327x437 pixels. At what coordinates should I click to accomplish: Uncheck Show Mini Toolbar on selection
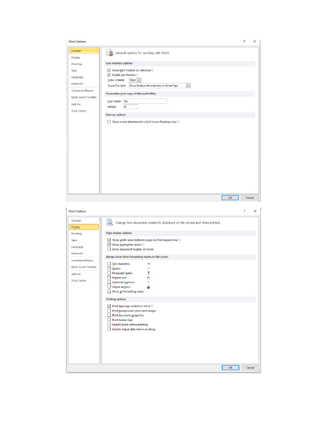pos(109,70)
